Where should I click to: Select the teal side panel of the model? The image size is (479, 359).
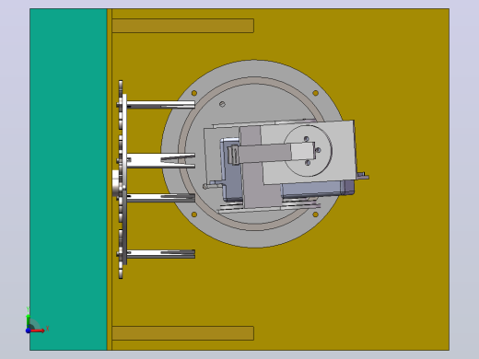pos(68,179)
